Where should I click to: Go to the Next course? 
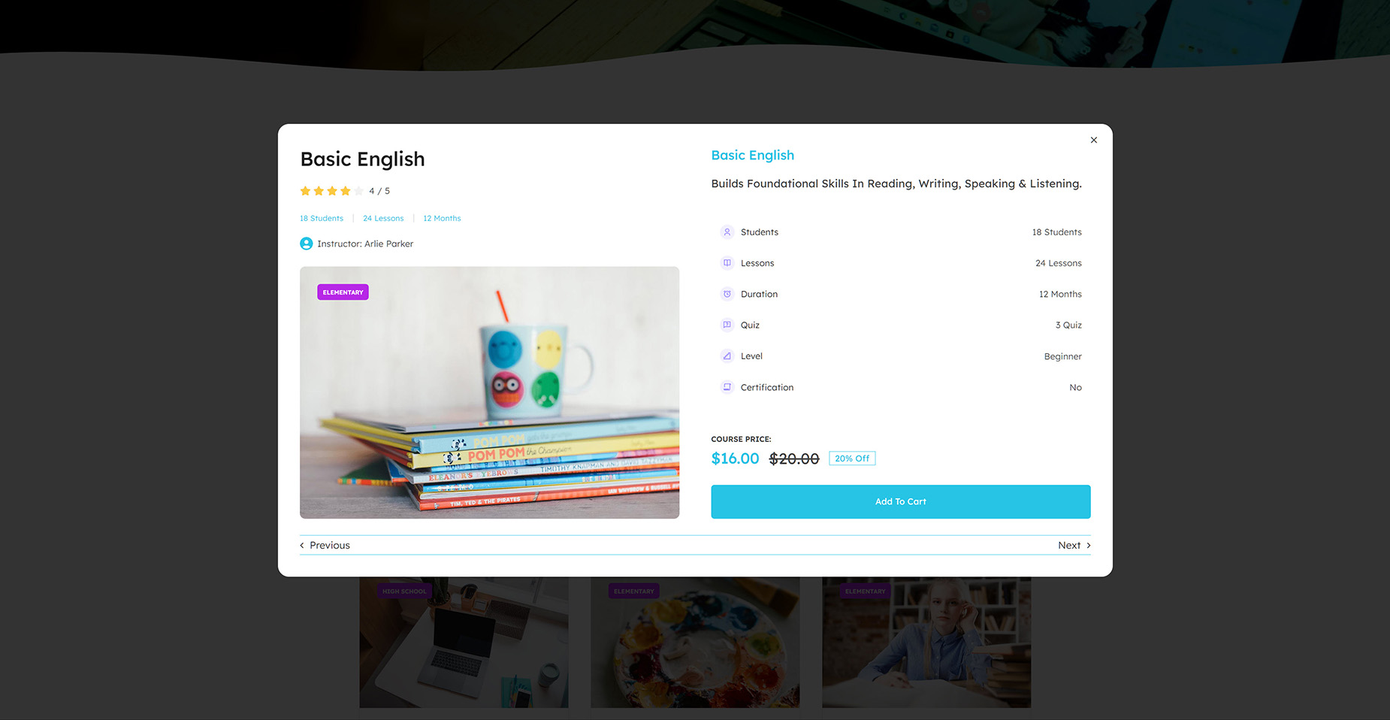[x=1074, y=546]
